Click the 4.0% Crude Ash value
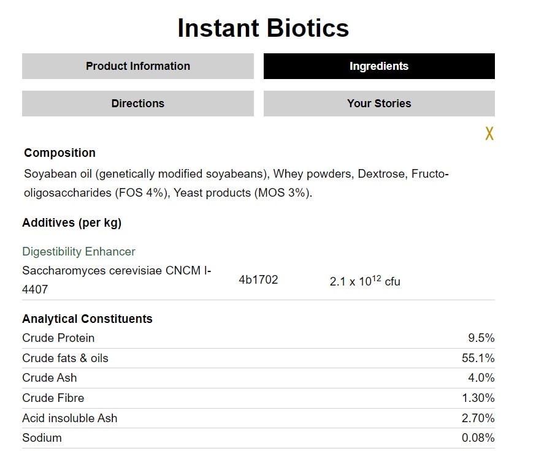The height and width of the screenshot is (473, 536). click(x=481, y=378)
